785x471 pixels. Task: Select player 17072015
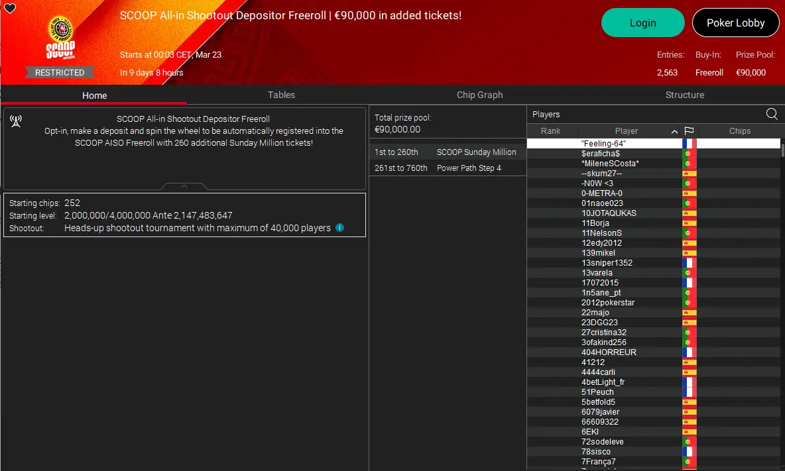653,282
